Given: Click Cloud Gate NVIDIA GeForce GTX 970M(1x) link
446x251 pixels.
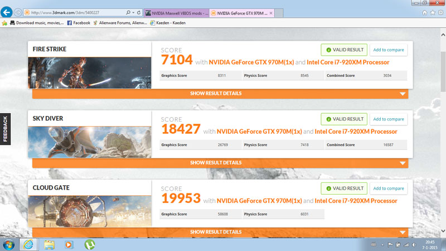Looking at the screenshot, I should 259,201.
